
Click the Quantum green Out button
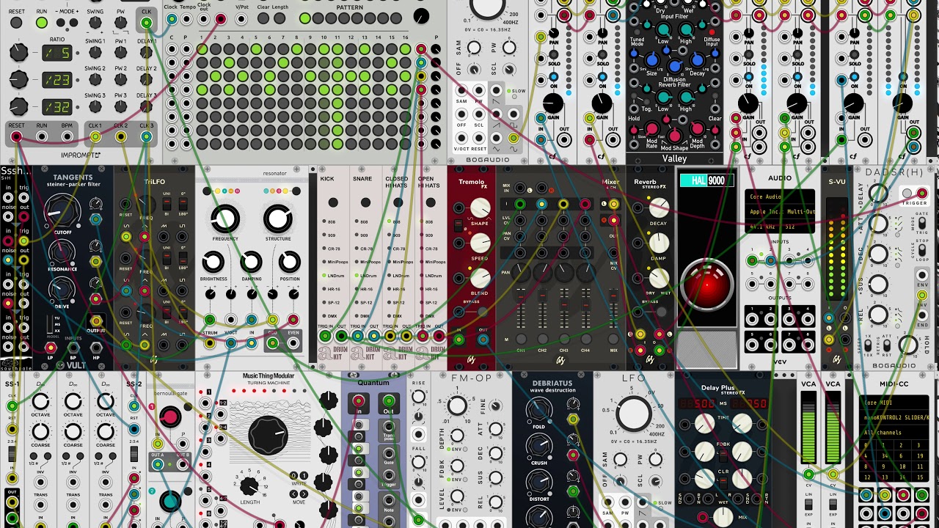pos(389,402)
